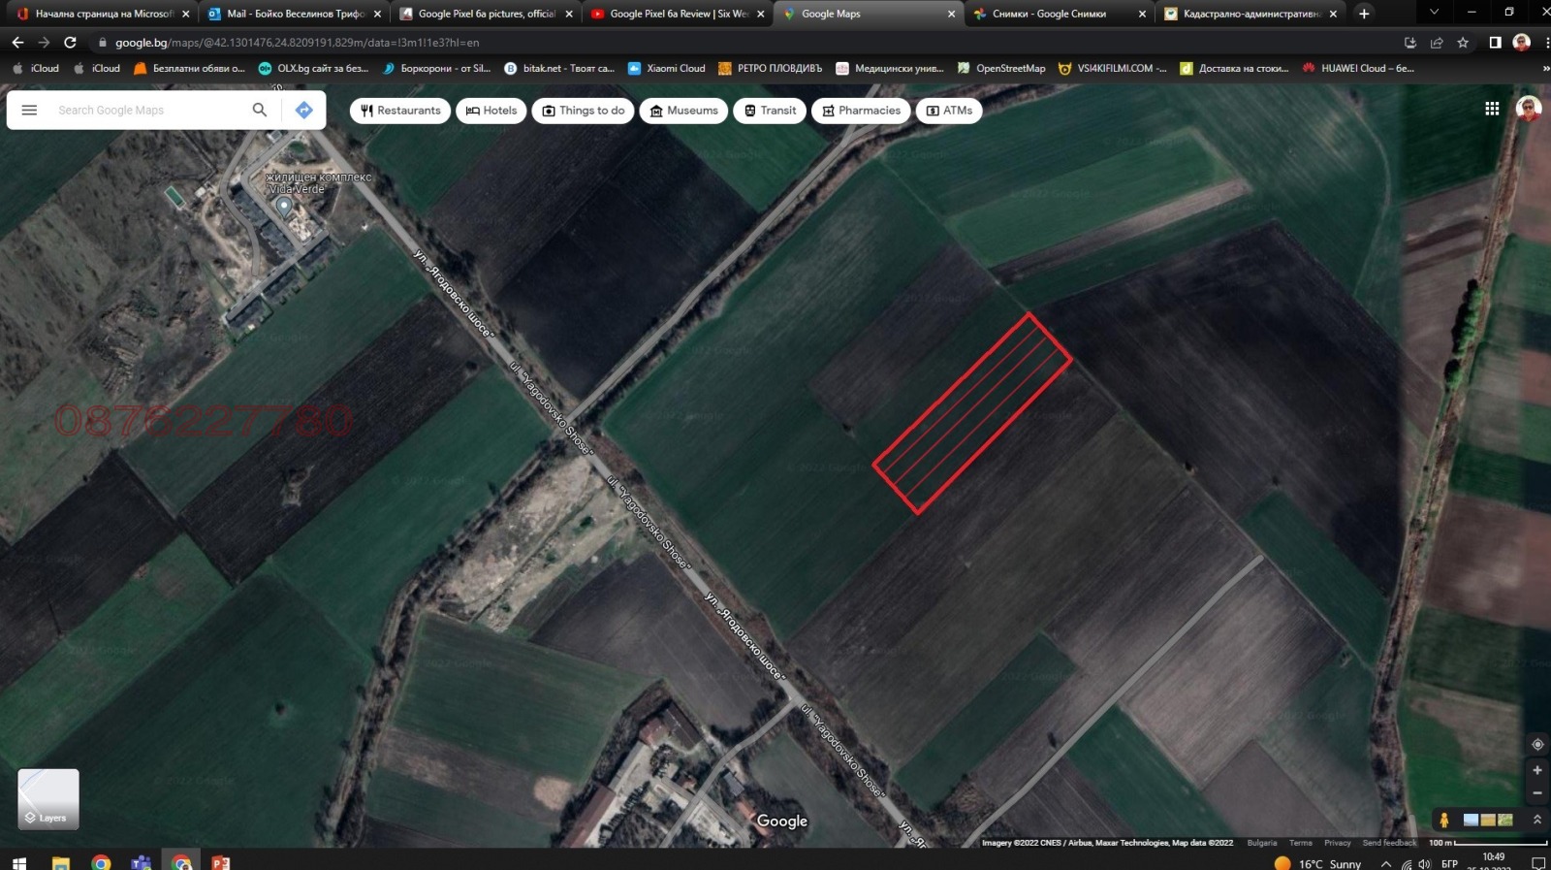Bookmark this page with star icon

click(x=1463, y=43)
